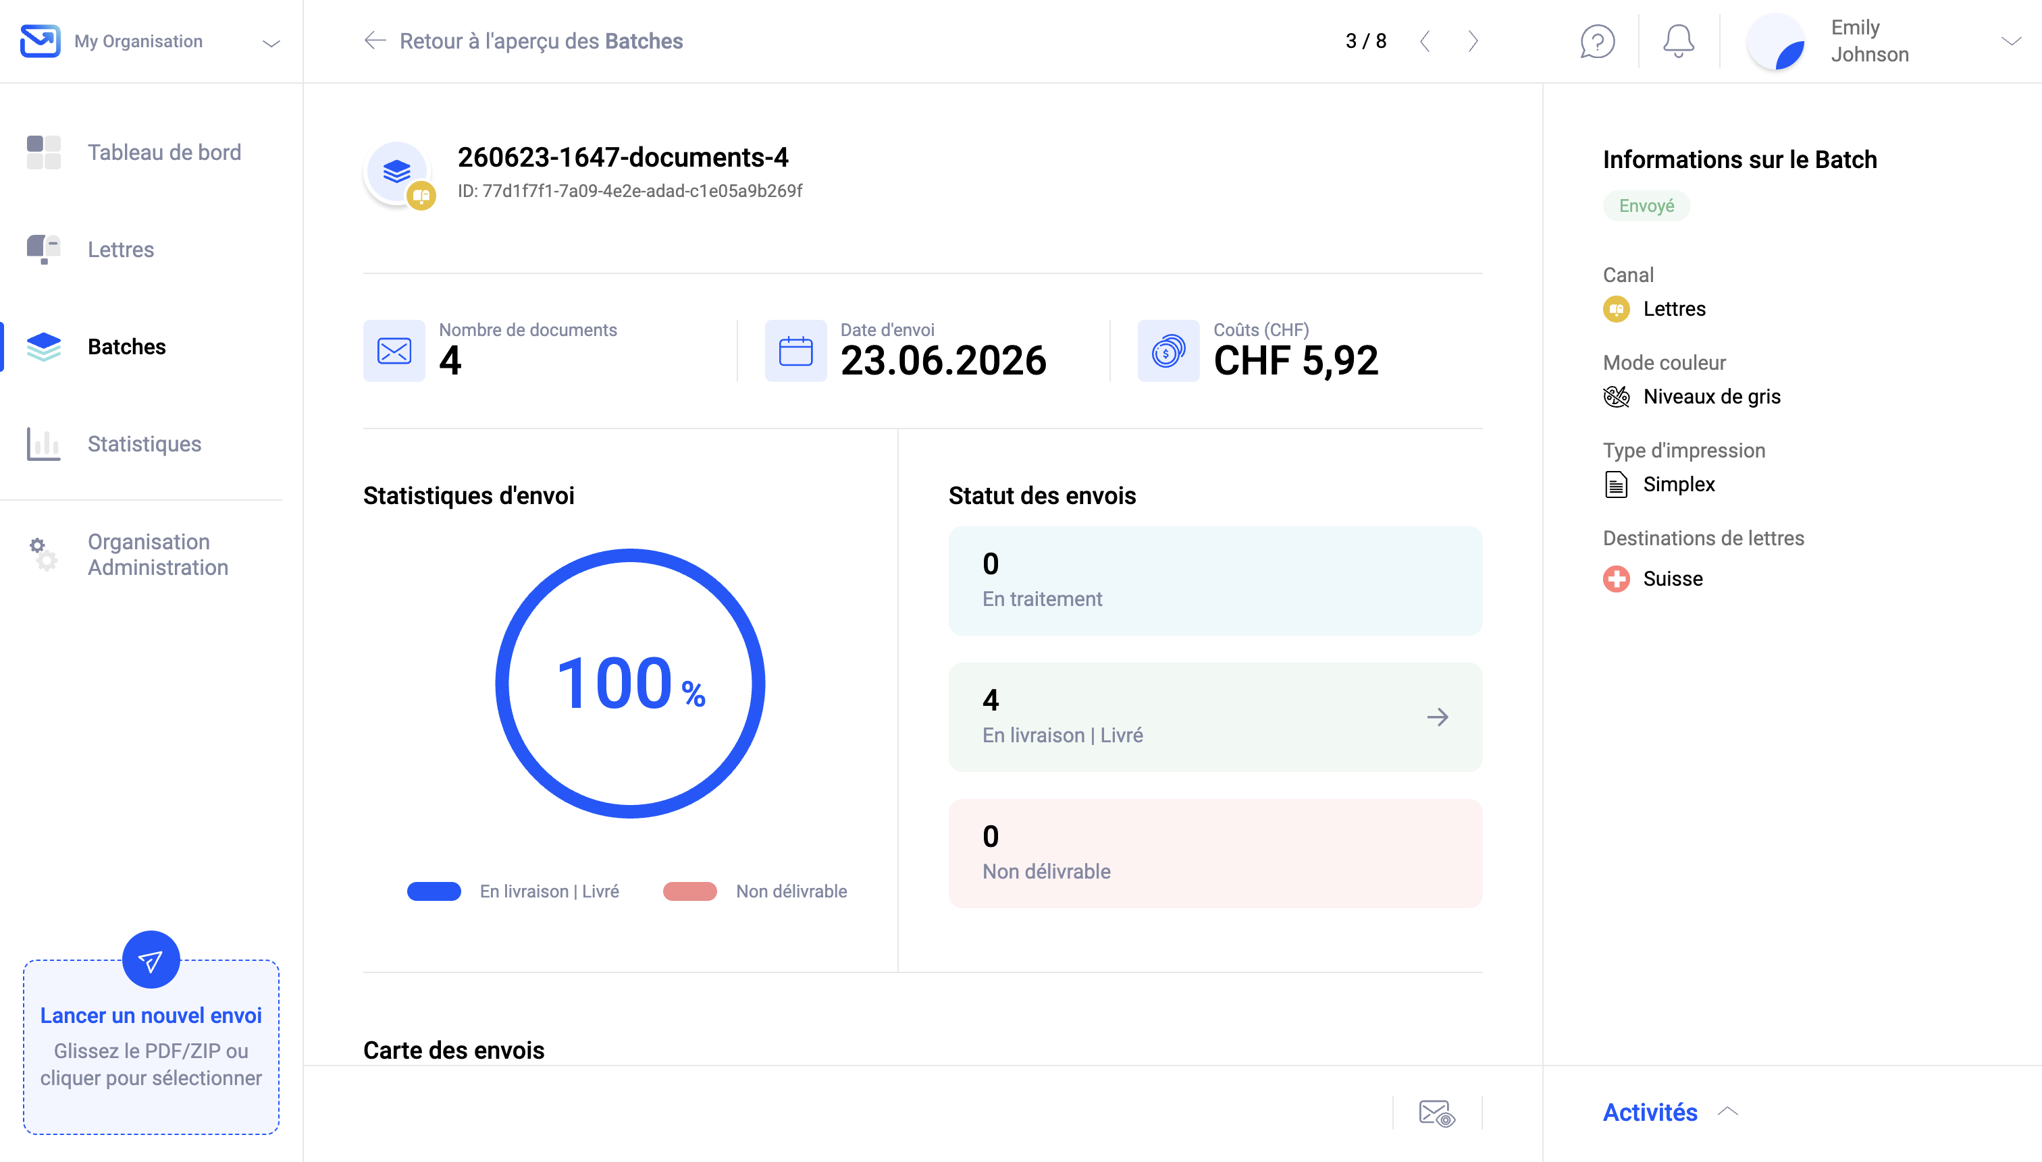Open Organisation Administration settings
This screenshot has width=2042, height=1162.
point(128,555)
